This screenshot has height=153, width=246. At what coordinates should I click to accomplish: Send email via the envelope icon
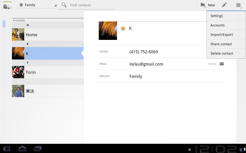[x=221, y=64]
